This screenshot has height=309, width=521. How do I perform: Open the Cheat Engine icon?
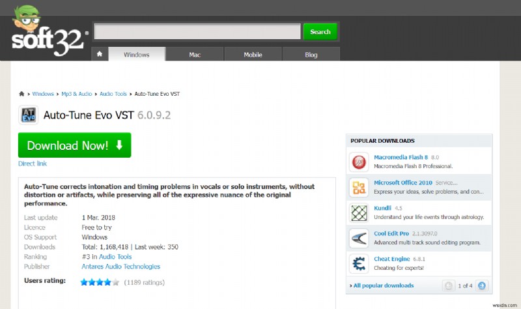tap(359, 264)
